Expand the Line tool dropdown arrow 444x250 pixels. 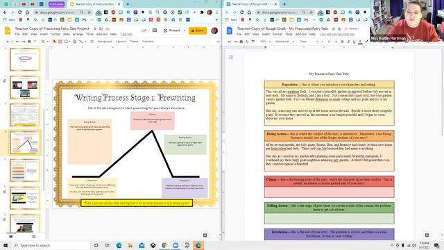tap(85, 42)
